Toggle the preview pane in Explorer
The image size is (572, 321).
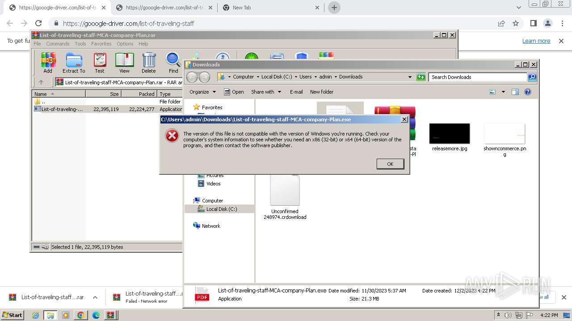(x=515, y=92)
